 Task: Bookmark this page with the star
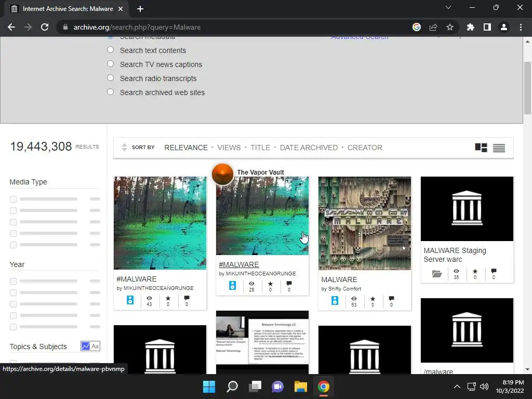(x=450, y=27)
